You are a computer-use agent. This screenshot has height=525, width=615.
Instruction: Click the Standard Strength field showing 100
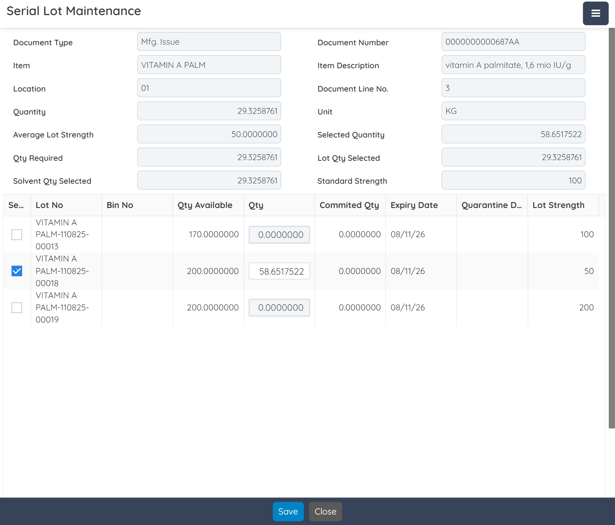(x=513, y=180)
